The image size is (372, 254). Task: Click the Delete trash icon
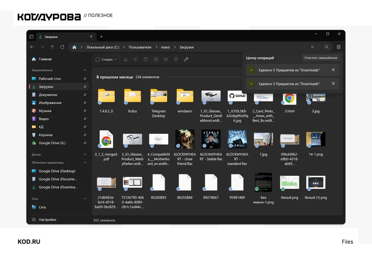click(x=176, y=59)
